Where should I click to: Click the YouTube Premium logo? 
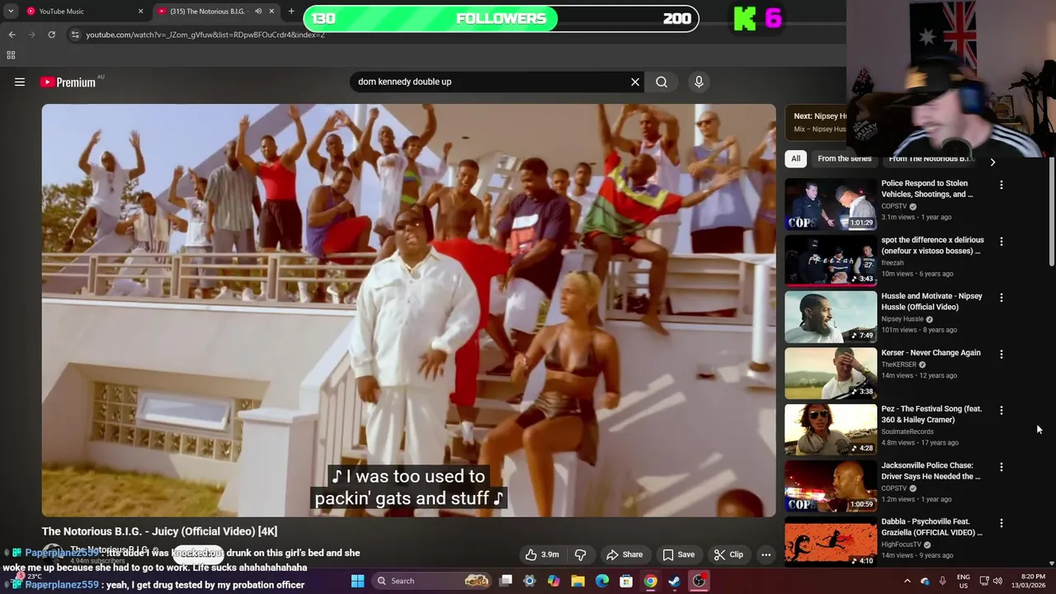click(x=68, y=82)
